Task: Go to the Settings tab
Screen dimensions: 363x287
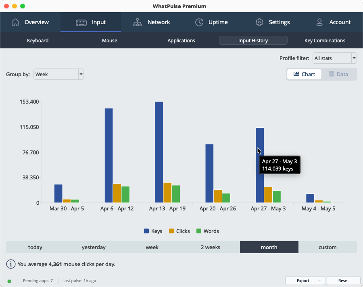Action: click(272, 22)
